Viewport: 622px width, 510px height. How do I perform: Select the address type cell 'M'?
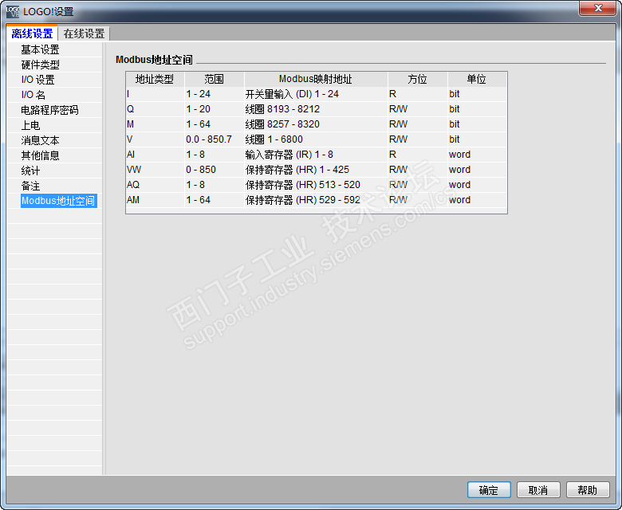[155, 124]
